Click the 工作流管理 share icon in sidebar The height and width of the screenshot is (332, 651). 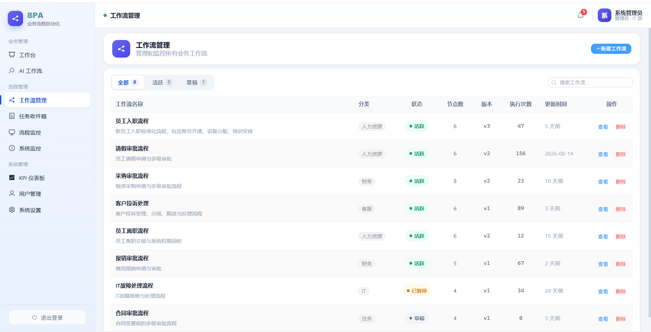(x=12, y=100)
